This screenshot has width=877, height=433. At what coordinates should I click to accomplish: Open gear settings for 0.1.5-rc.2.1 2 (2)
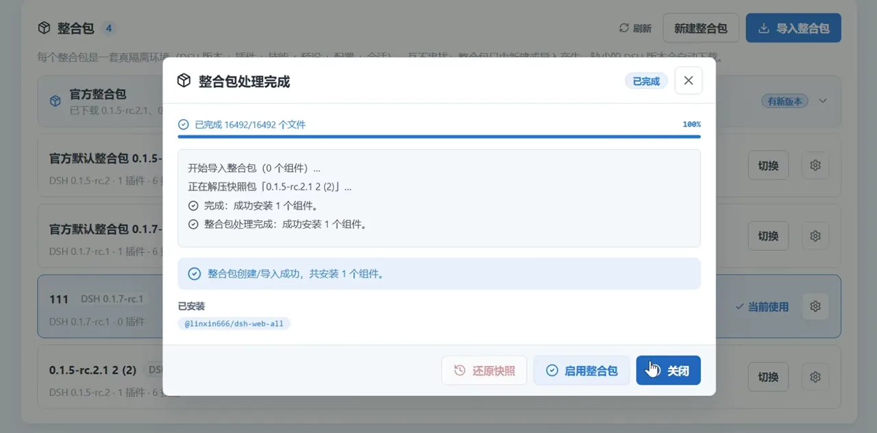point(815,377)
